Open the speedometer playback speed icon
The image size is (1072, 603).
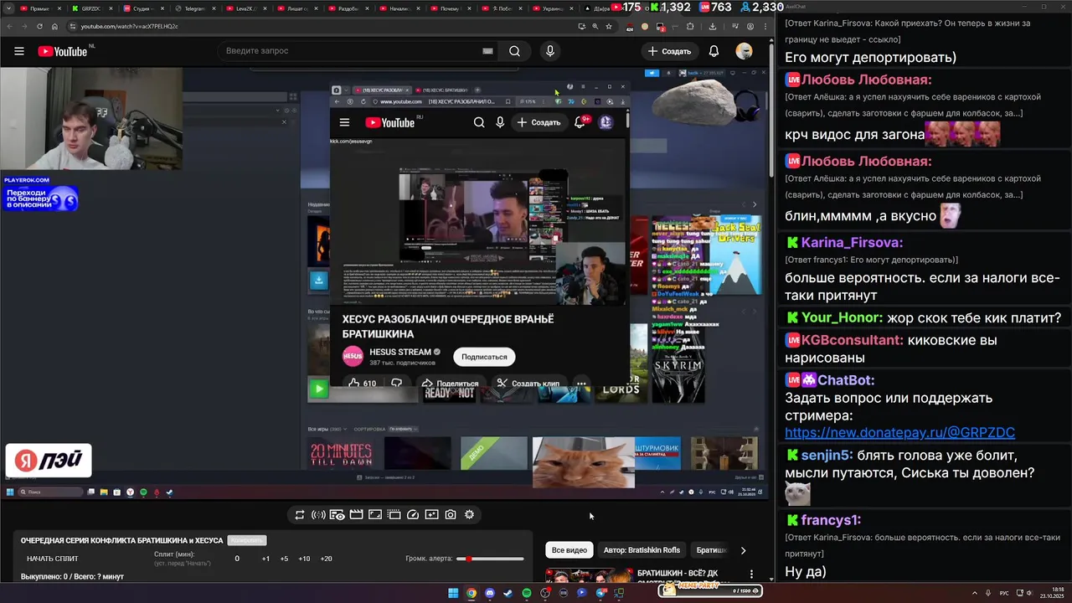tap(413, 515)
